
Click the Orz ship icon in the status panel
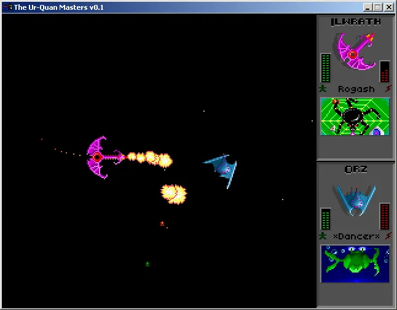[356, 201]
